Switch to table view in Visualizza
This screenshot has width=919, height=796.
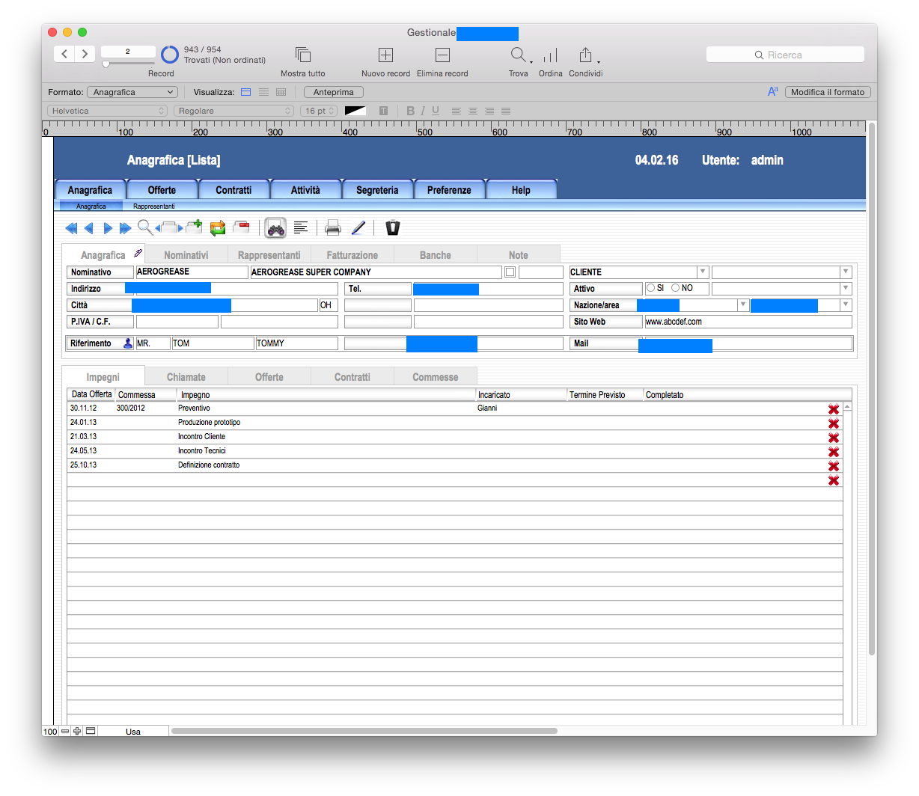coord(281,92)
